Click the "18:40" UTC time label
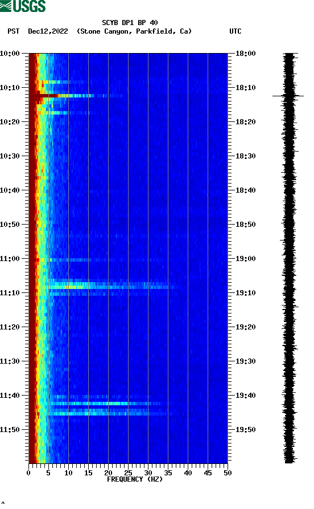Viewport: 314px width, 509px height. pos(246,190)
